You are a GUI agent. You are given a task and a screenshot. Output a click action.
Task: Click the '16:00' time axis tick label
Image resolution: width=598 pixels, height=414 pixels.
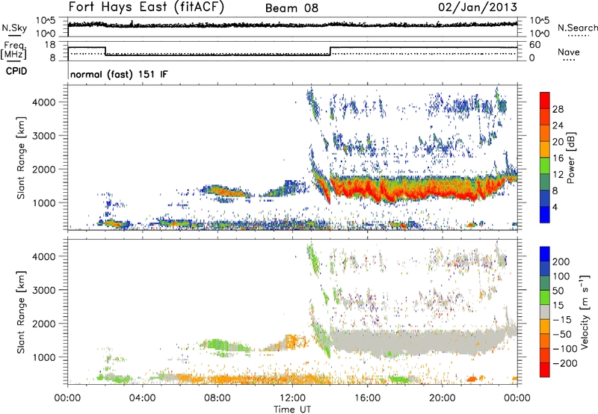[x=367, y=398]
